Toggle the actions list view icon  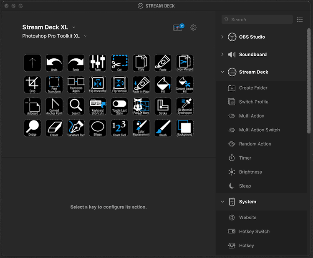(x=300, y=20)
